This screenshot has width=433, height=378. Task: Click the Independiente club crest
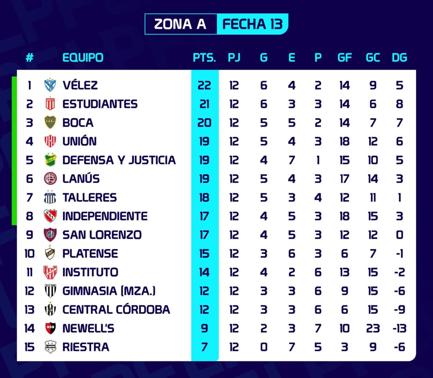tap(50, 216)
